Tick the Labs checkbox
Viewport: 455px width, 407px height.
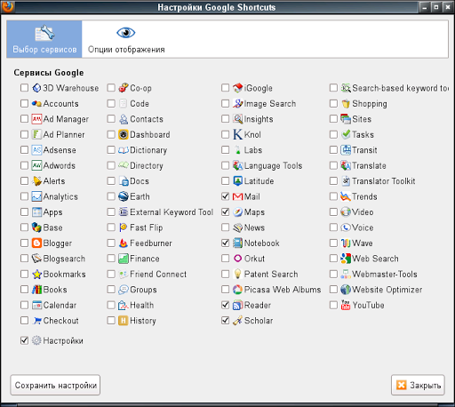tap(225, 150)
